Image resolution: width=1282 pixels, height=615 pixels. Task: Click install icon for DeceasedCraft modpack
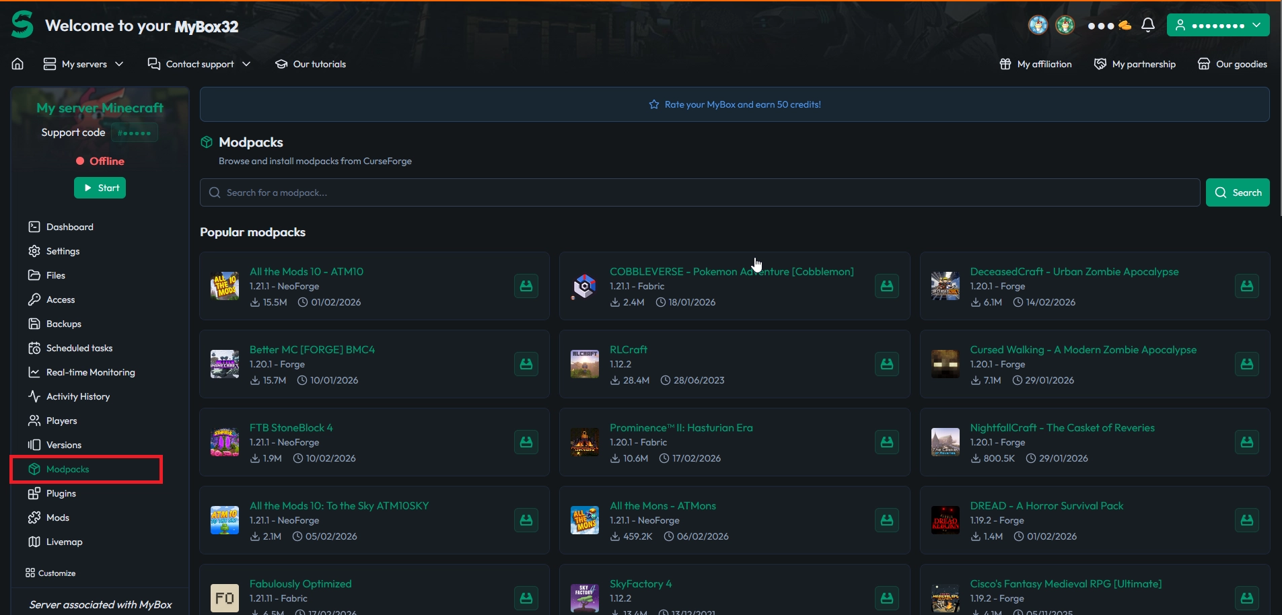tap(1246, 286)
